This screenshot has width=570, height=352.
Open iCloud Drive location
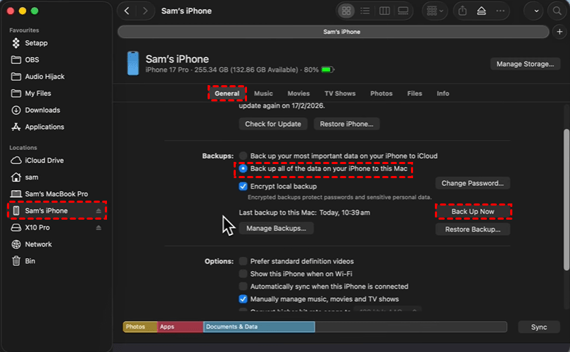tap(44, 161)
